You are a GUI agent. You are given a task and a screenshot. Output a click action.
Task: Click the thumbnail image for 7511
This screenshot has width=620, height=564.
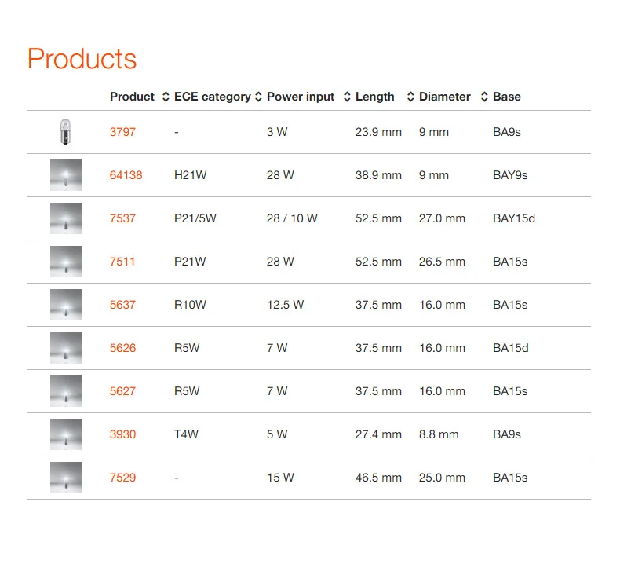point(66,262)
